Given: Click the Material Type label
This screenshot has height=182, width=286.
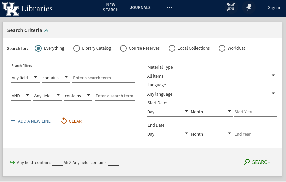Looking at the screenshot, I should coord(160,67).
